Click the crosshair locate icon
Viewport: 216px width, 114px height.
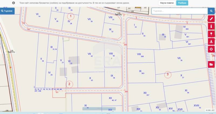click(211, 49)
